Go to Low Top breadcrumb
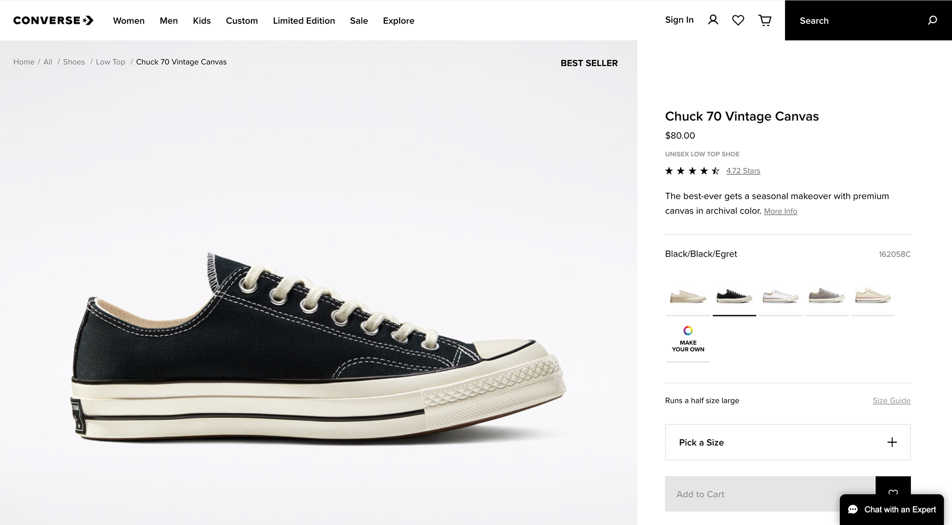952x525 pixels. [110, 62]
